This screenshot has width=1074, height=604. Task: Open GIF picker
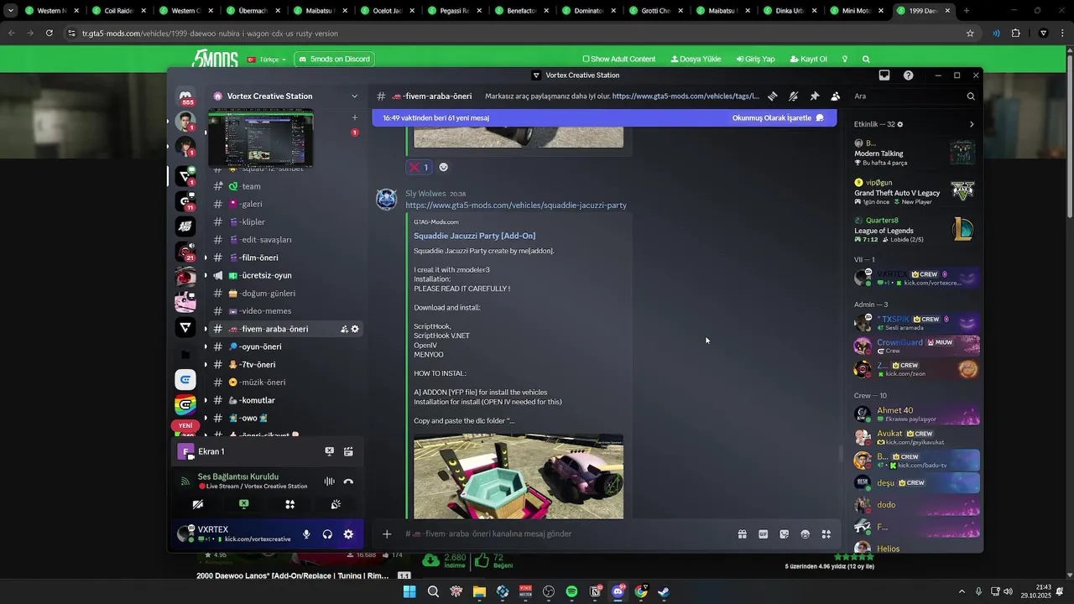click(x=763, y=534)
